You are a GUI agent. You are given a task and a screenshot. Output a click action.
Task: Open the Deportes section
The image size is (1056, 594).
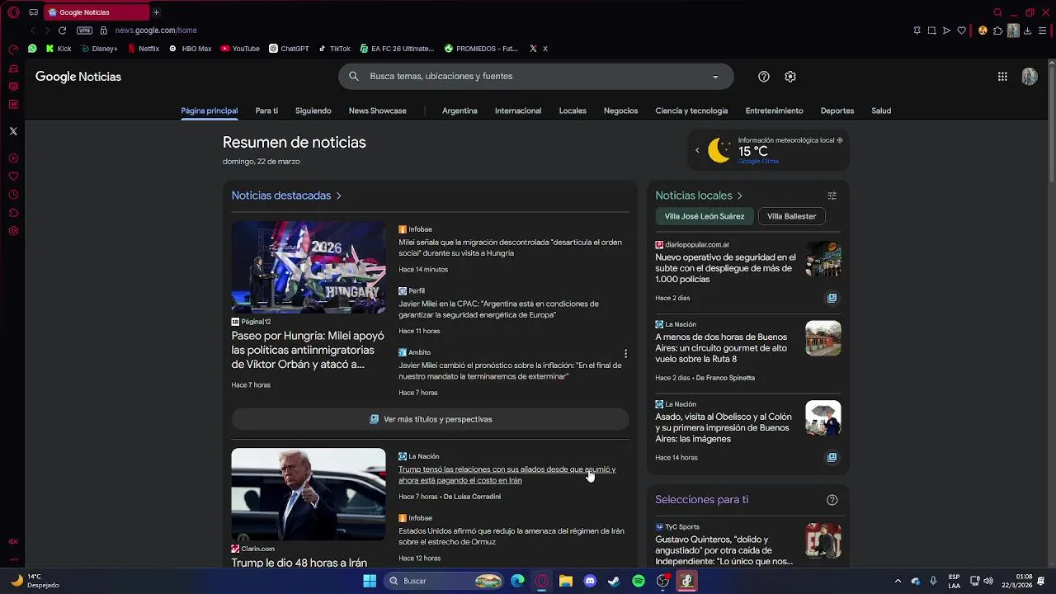pos(837,111)
